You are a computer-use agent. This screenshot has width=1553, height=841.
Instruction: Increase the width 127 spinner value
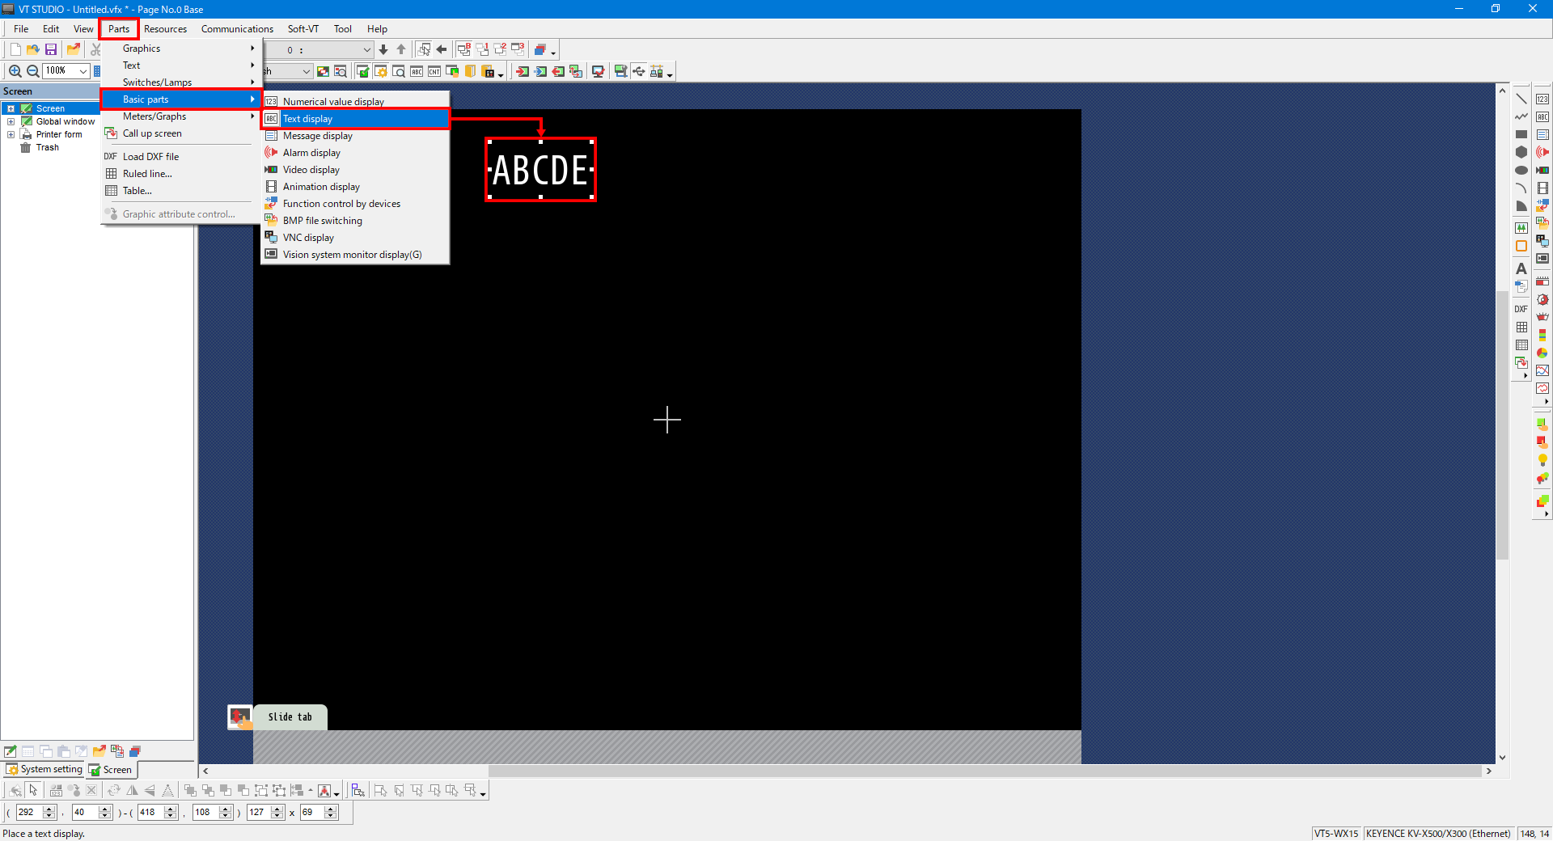pyautogui.click(x=277, y=809)
